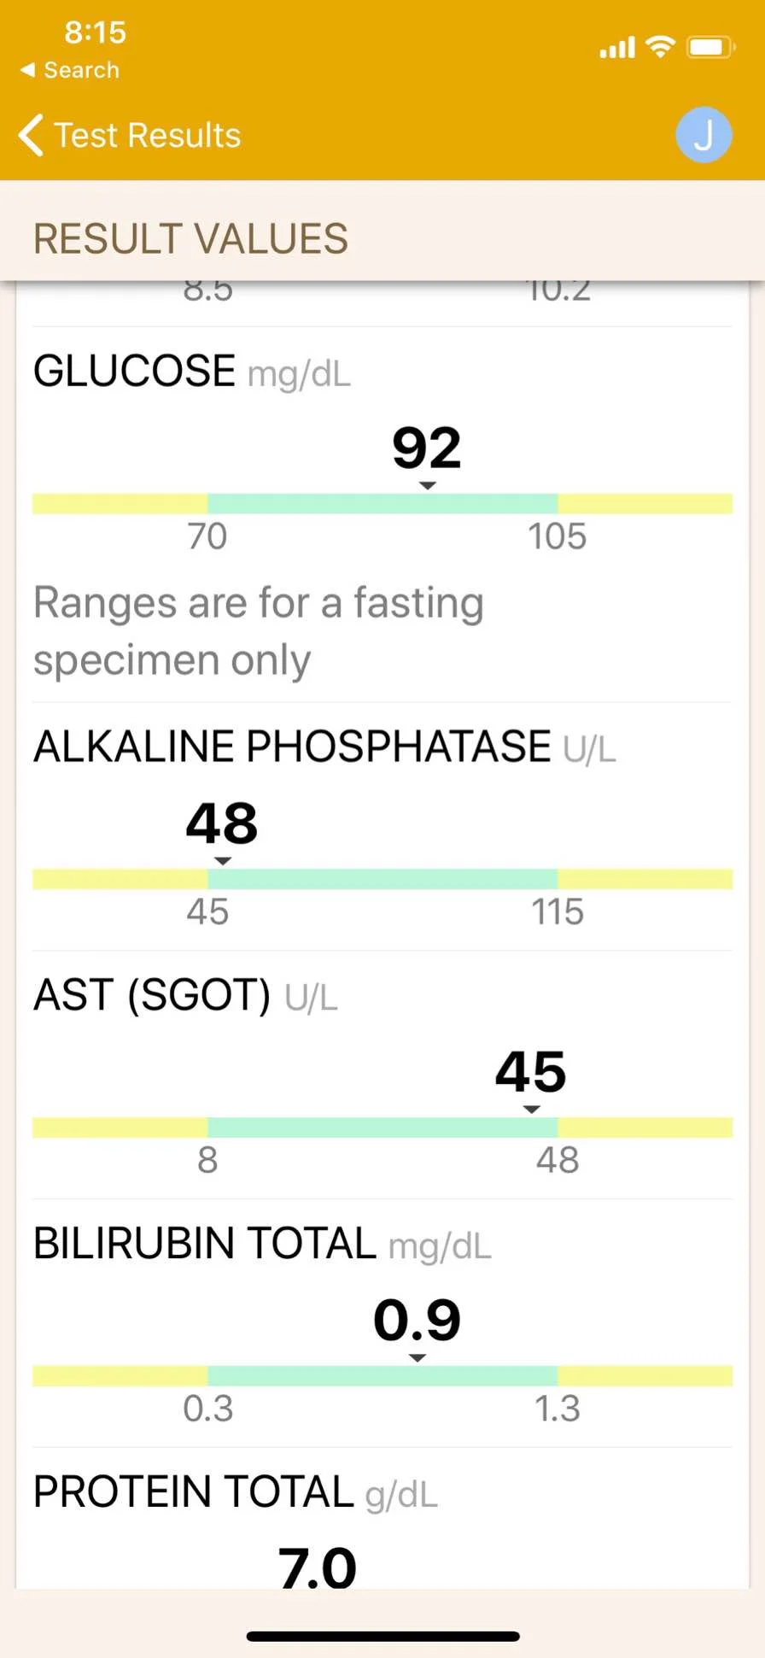This screenshot has width=765, height=1658.
Task: Tap the bilirubin total value 0.9
Action: click(417, 1320)
